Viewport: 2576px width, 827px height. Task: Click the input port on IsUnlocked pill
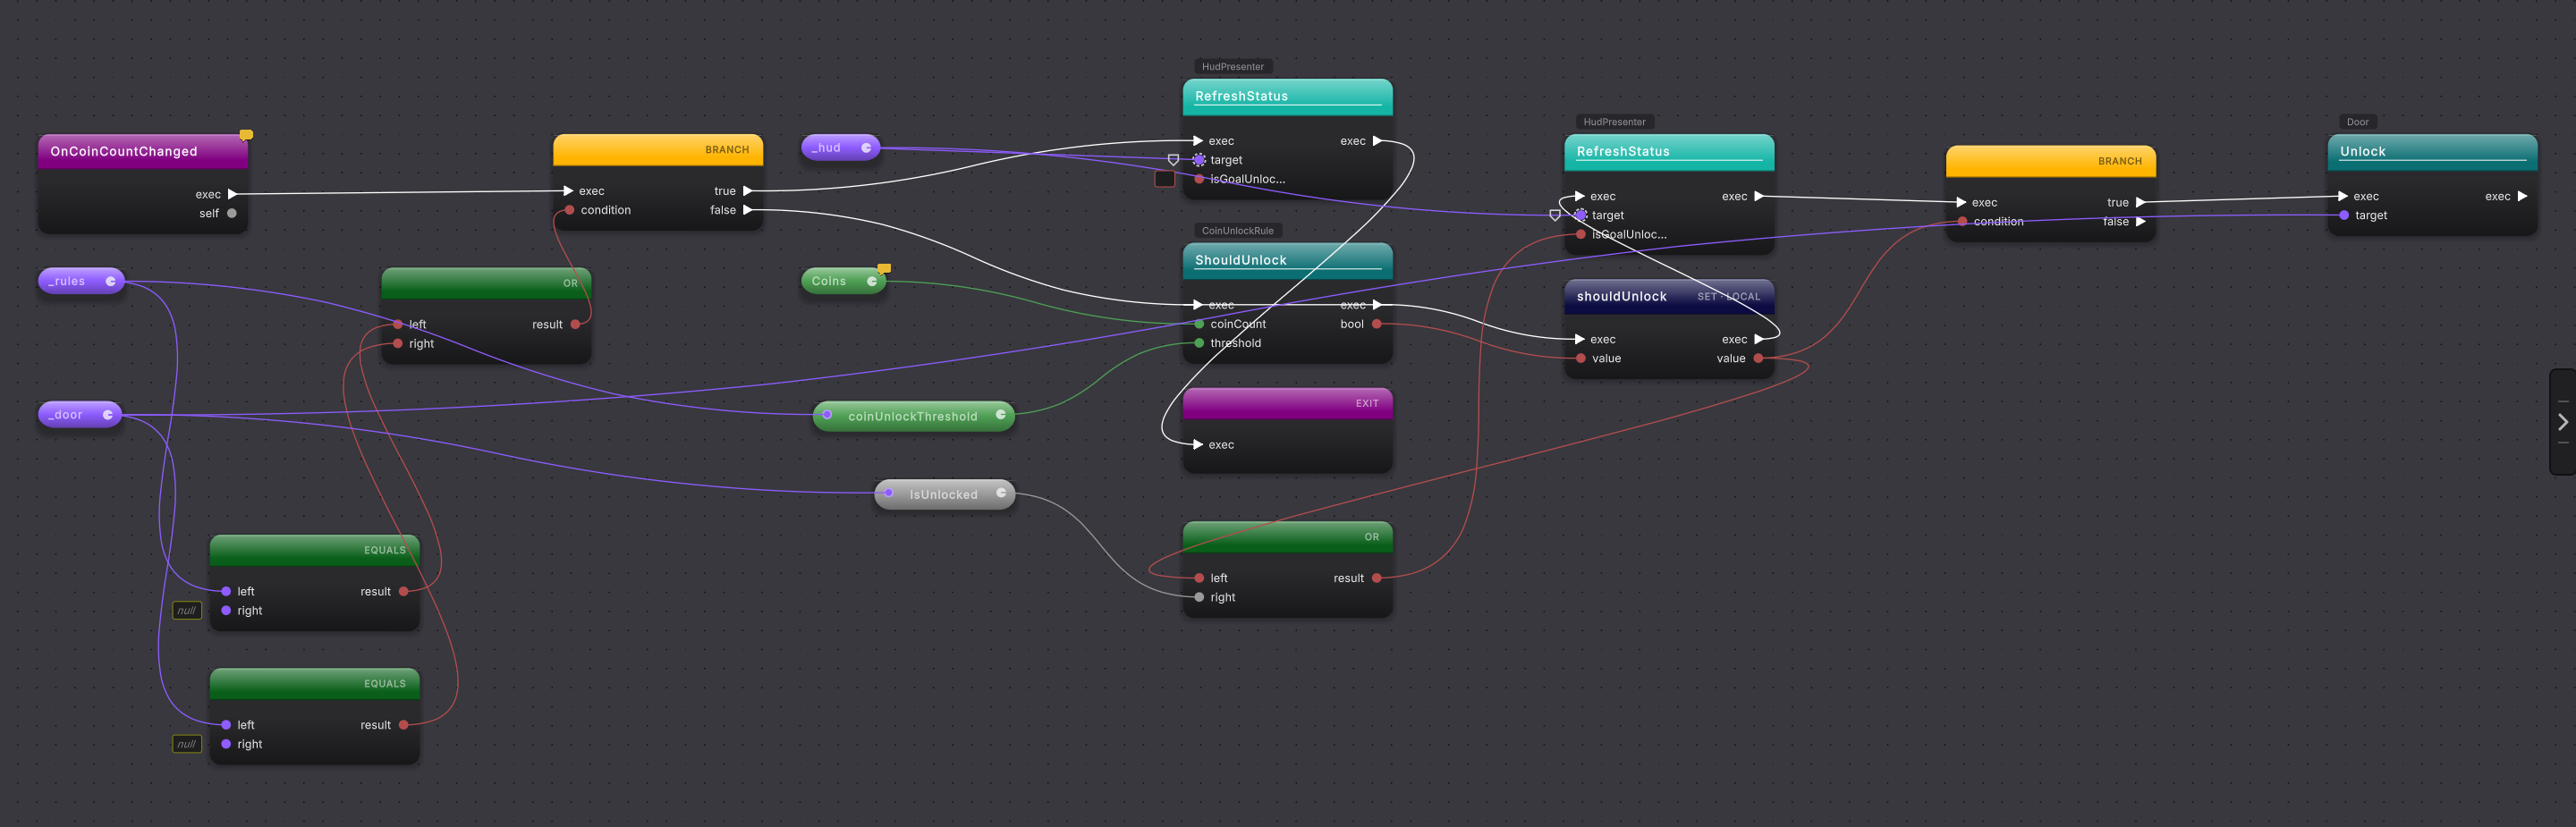tap(888, 493)
